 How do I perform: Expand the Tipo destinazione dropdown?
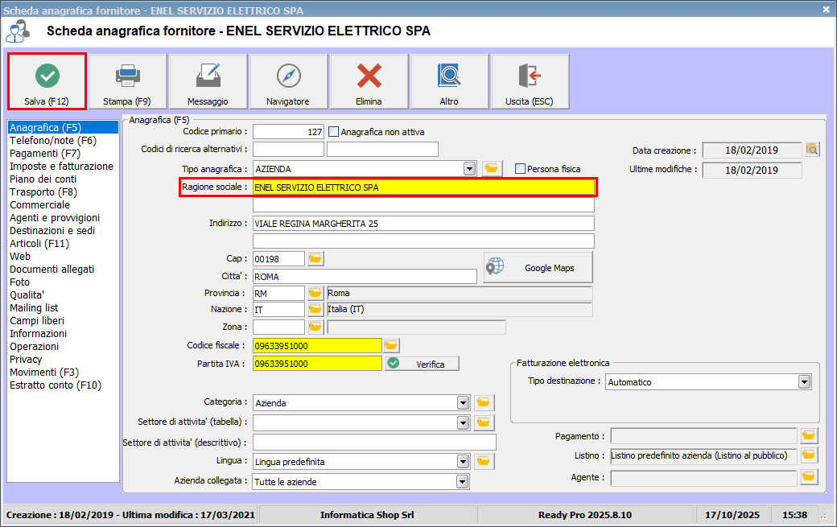(804, 382)
